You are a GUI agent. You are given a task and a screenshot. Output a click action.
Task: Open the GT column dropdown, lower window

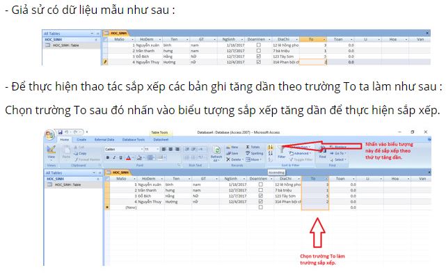tap(216, 179)
